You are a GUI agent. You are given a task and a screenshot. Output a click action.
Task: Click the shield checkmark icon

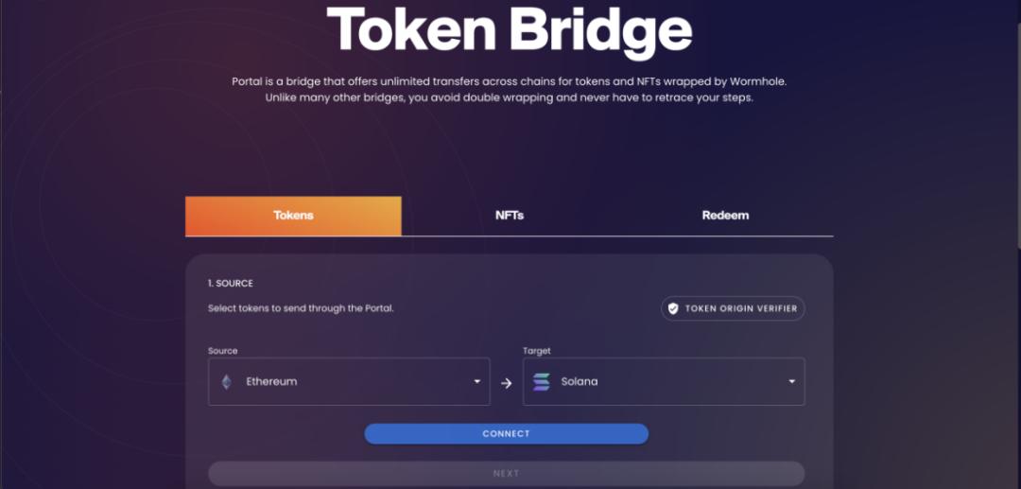click(673, 308)
